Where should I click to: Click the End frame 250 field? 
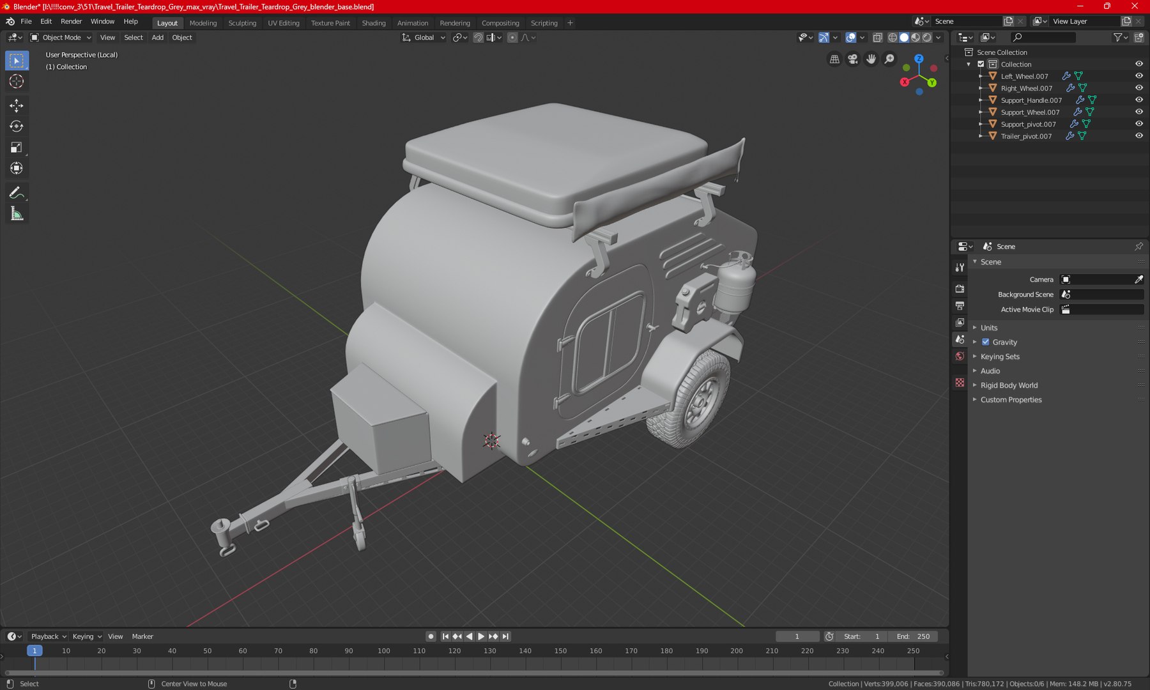[x=913, y=636]
